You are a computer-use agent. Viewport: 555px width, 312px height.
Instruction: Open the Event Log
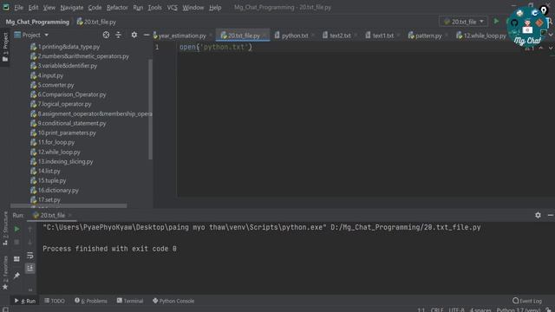pos(527,301)
